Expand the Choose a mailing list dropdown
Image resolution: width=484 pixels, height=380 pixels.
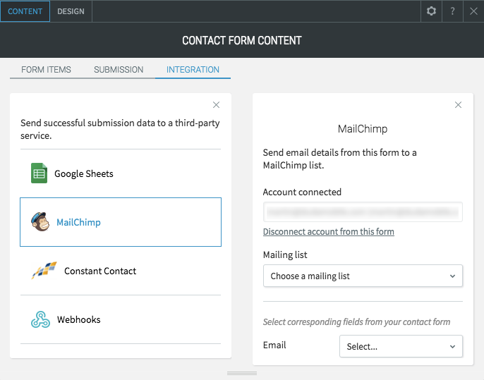coord(363,276)
